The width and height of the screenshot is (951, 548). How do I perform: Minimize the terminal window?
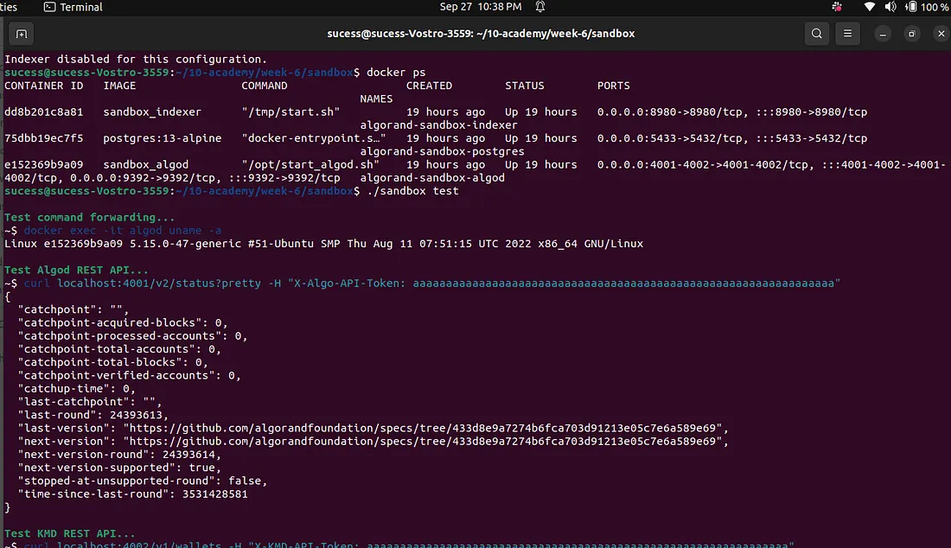[x=882, y=34]
